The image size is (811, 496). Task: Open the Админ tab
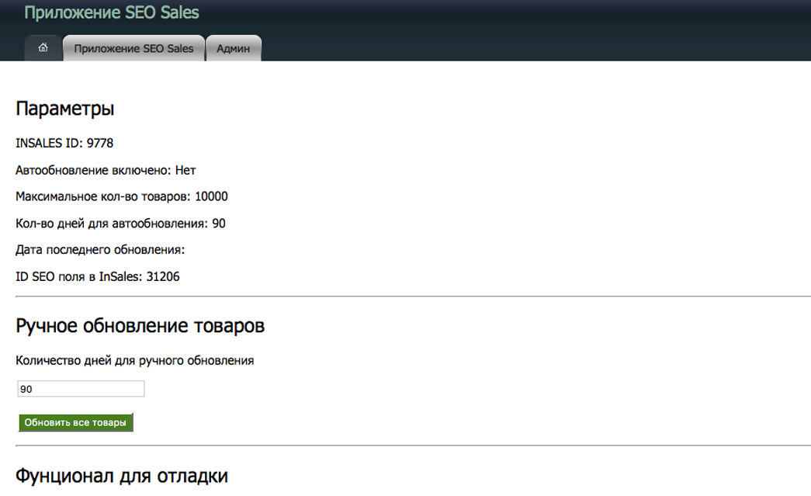234,48
